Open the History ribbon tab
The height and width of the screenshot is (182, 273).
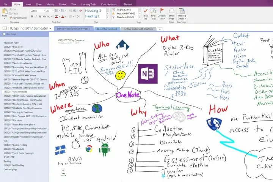(x=50, y=4)
